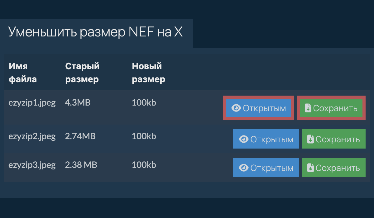Screen dimensions: 374x218
Task: Open ezyzip3.jpeg with the Открытым button
Action: (266, 168)
